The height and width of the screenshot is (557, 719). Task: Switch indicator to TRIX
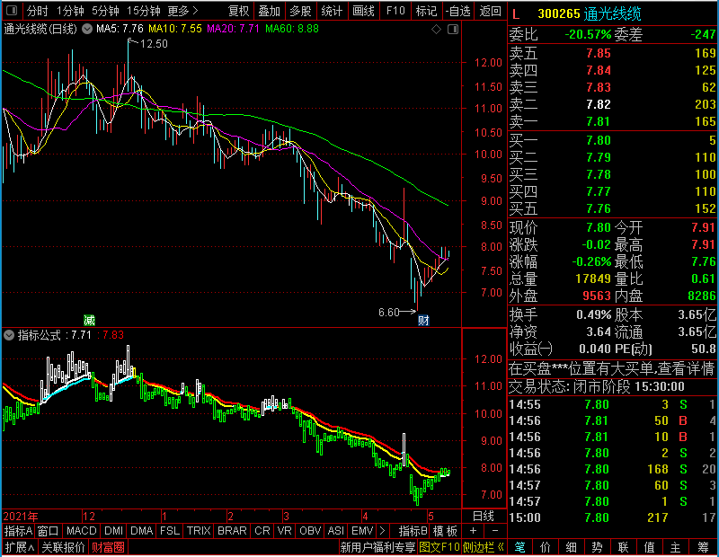[199, 531]
